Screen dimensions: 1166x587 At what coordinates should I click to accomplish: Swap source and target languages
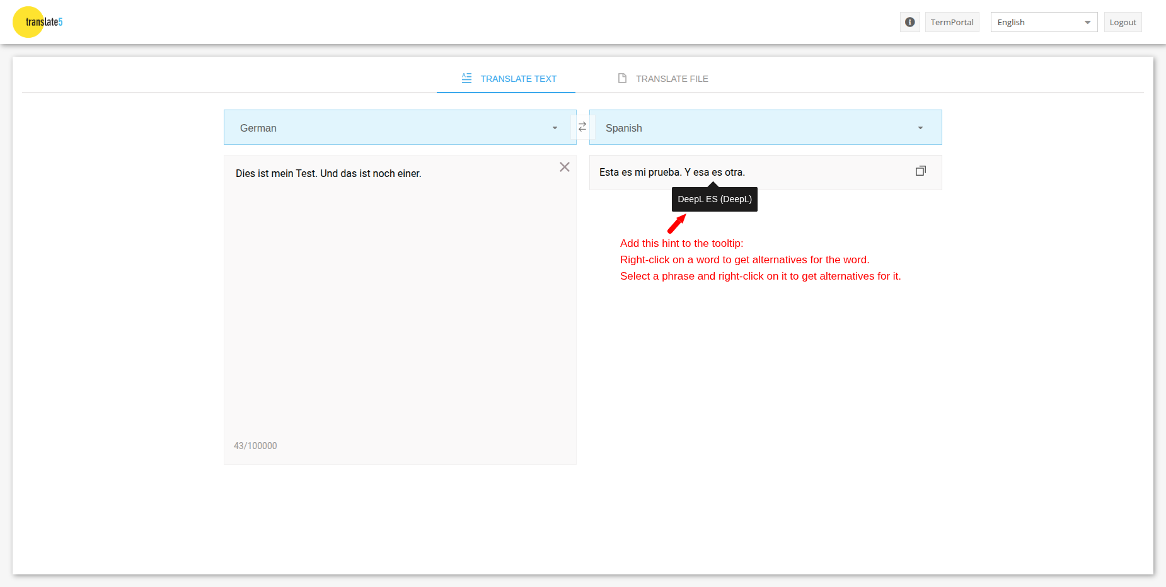tap(582, 127)
